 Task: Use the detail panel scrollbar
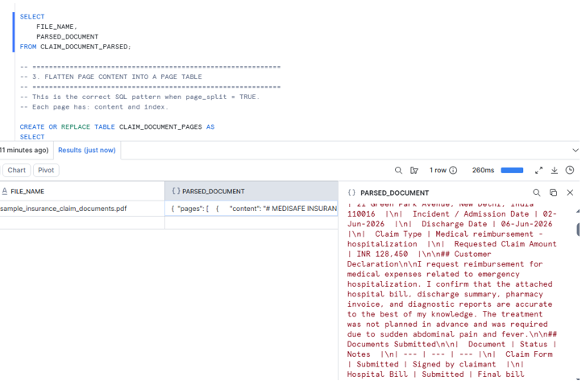coord(578,230)
